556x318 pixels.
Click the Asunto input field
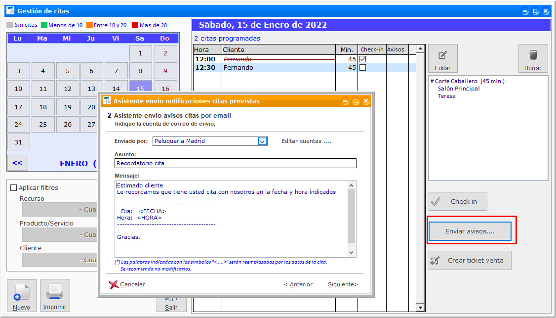236,163
